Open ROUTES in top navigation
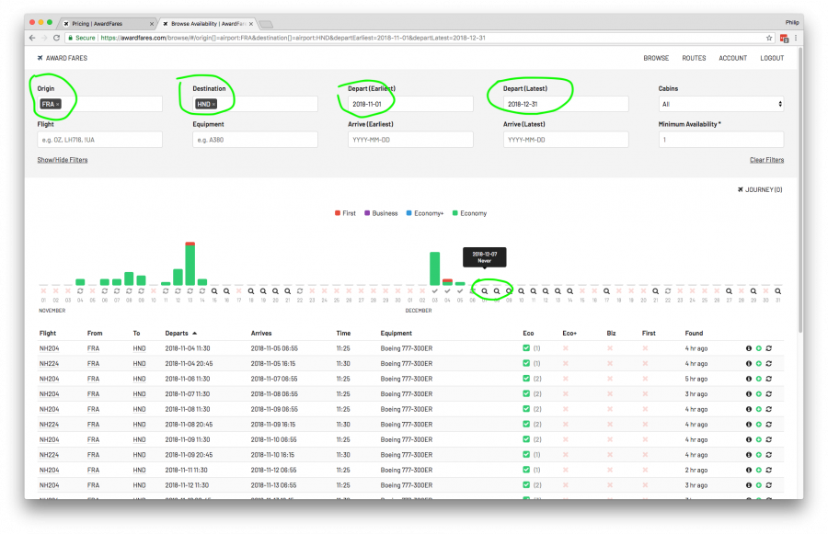This screenshot has height=534, width=828. coord(694,58)
